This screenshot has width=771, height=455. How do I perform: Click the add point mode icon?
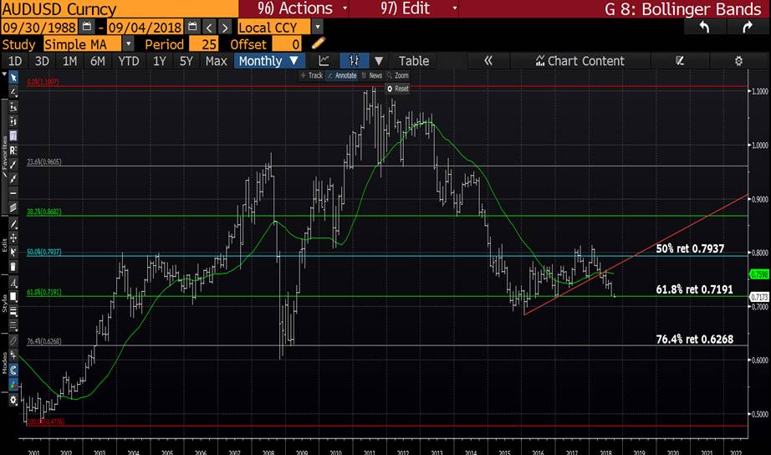[13, 355]
